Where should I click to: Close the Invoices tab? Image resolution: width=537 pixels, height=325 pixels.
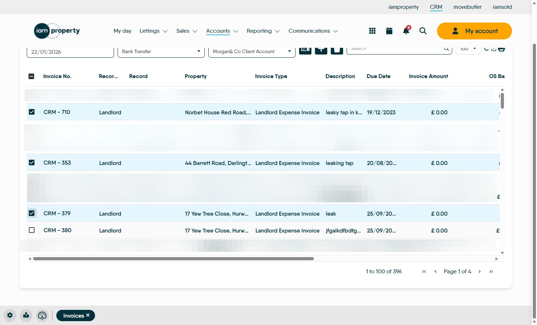[88, 315]
